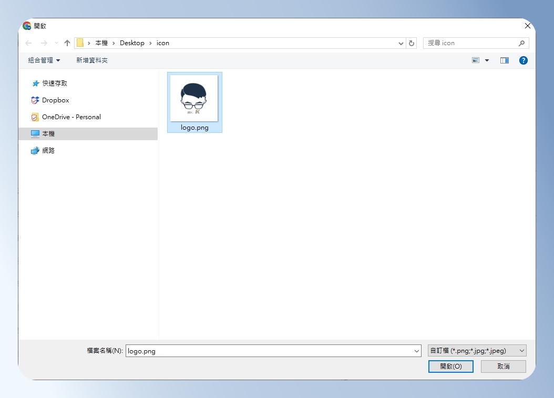Expand chevron after 本機 in breadcrumb
Viewport: 554px width, 398px height.
pyautogui.click(x=114, y=43)
